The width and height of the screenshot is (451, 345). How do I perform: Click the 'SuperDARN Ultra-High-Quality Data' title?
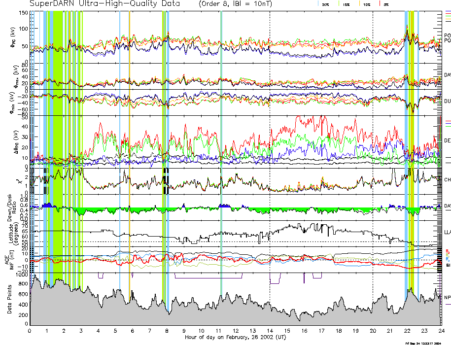pos(104,4)
